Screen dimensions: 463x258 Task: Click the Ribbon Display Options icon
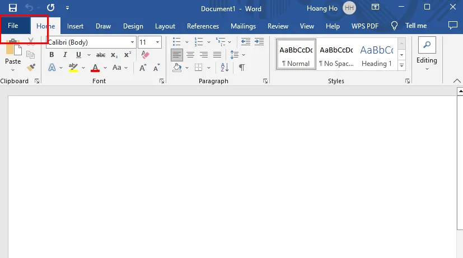[x=375, y=7]
